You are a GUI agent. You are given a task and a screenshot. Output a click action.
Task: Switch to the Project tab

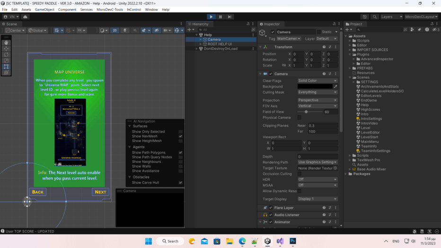coord(356,24)
